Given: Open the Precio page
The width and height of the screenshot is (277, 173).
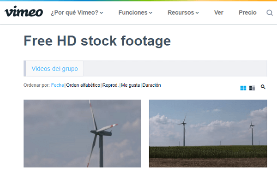Looking at the screenshot, I should 247,12.
